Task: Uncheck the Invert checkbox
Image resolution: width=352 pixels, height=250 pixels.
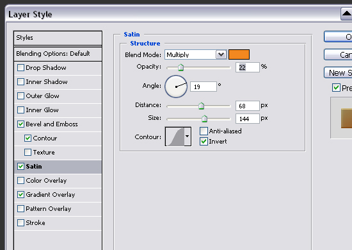Action: (x=204, y=142)
